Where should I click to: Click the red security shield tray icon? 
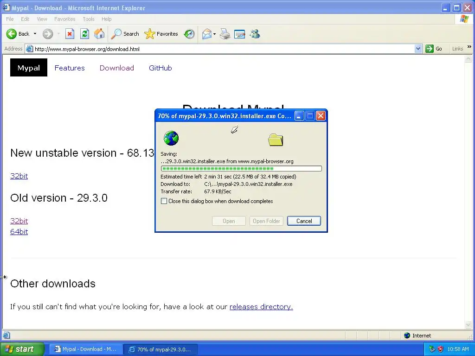tap(440, 349)
